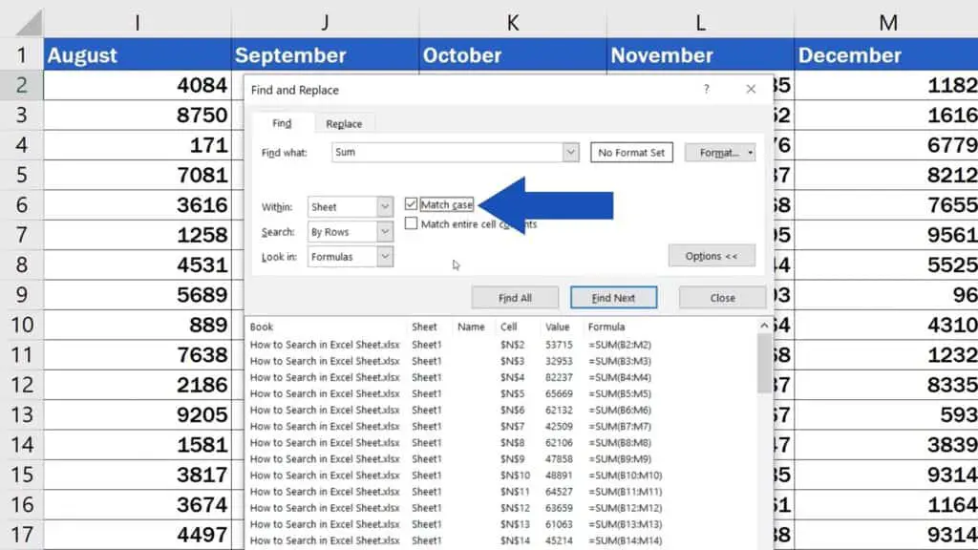Screen dimensions: 978x550
Task: Select August cell with value 9205
Action: 138,414
